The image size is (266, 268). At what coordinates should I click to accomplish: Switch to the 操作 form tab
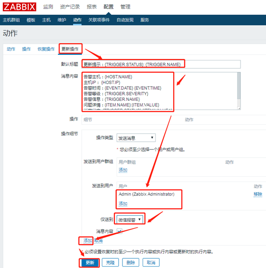point(26,49)
